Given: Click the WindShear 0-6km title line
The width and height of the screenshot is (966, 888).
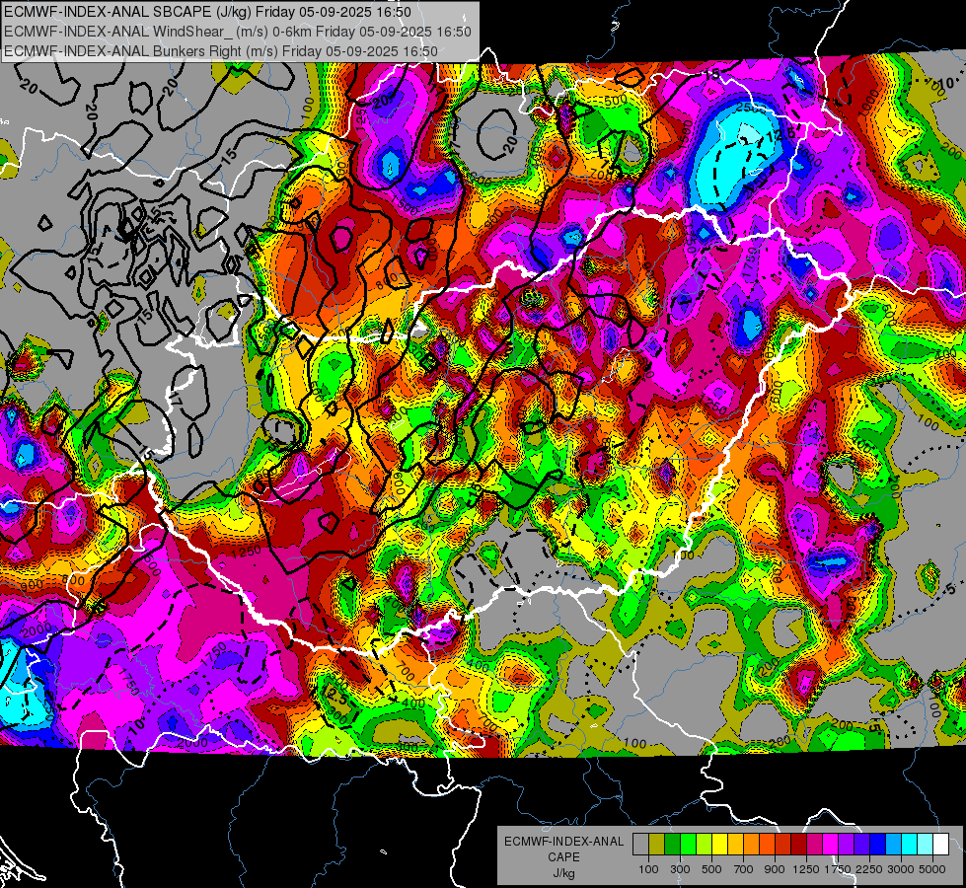Looking at the screenshot, I should pyautogui.click(x=237, y=32).
